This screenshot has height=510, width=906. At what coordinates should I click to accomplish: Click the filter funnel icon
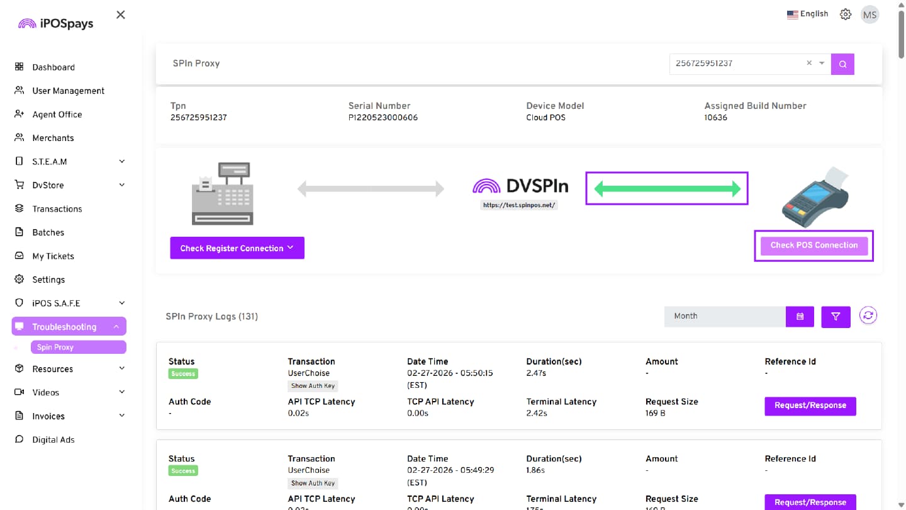(x=836, y=317)
